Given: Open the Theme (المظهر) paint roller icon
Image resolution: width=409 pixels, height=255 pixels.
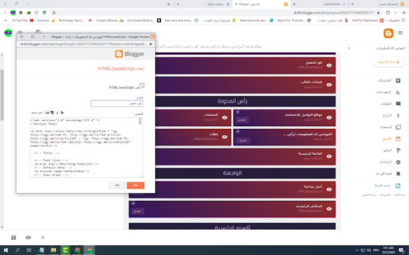Looking at the screenshot, I should 398,150.
